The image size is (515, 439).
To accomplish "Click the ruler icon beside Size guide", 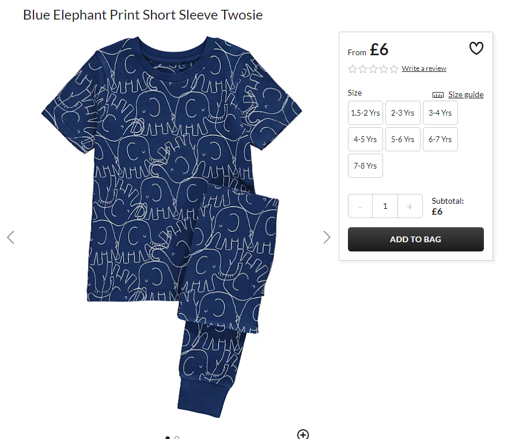I will pyautogui.click(x=438, y=95).
